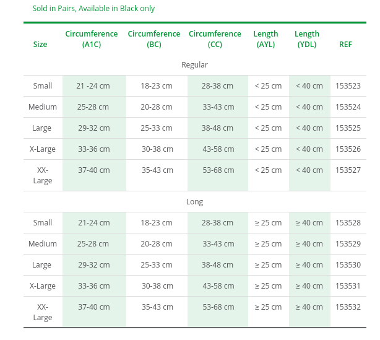
Task: Select the Medium size cell under Regular
Action: tap(43, 107)
